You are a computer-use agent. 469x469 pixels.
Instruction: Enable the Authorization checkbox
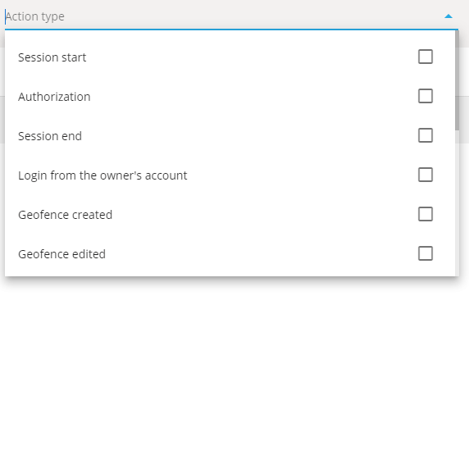click(426, 96)
